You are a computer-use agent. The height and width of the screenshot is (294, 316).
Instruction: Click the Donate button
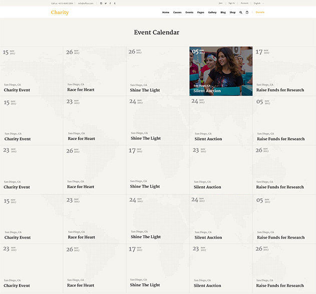[x=260, y=12]
